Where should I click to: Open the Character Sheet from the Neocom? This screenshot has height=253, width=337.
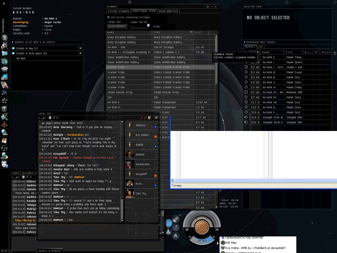point(4,37)
